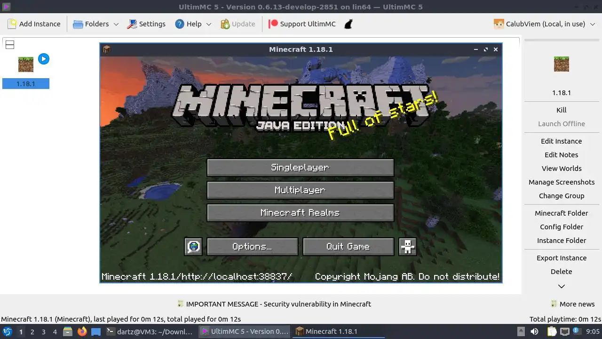The image size is (602, 339).
Task: Open the system application menu launcher
Action: [7, 331]
